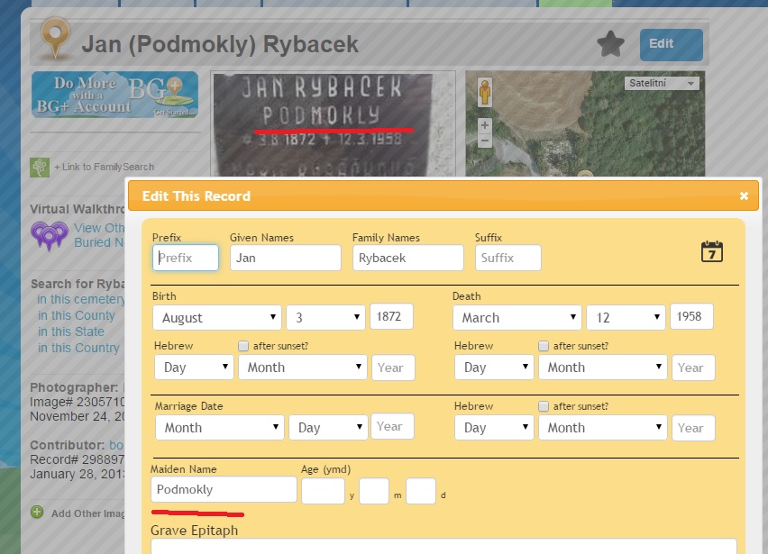Image resolution: width=768 pixels, height=554 pixels.
Task: Open the birth month dropdown showing August
Action: (x=216, y=318)
